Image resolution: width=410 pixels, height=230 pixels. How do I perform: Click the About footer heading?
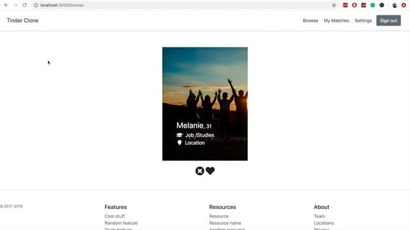[x=322, y=207]
